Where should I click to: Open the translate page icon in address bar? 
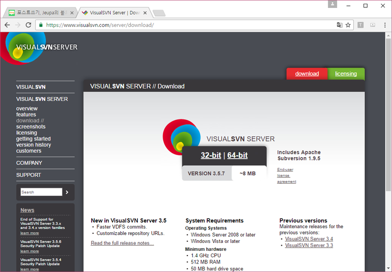(340, 25)
